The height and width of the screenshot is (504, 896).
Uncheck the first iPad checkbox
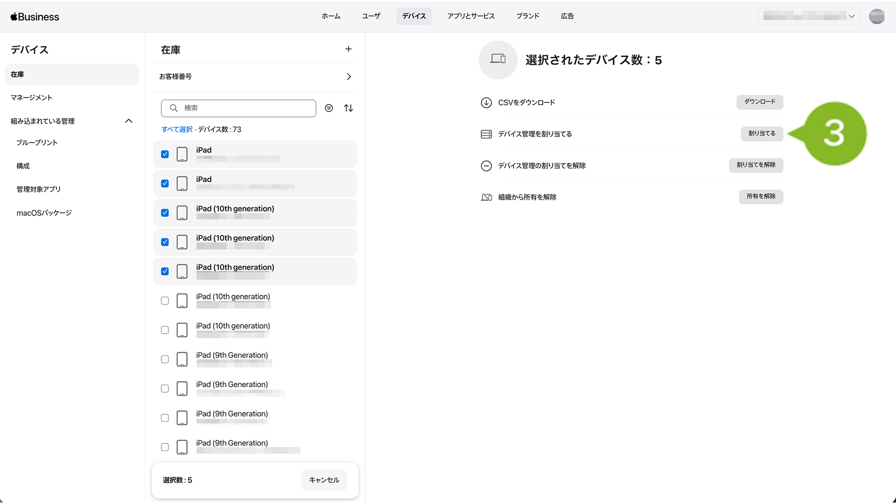coord(165,154)
